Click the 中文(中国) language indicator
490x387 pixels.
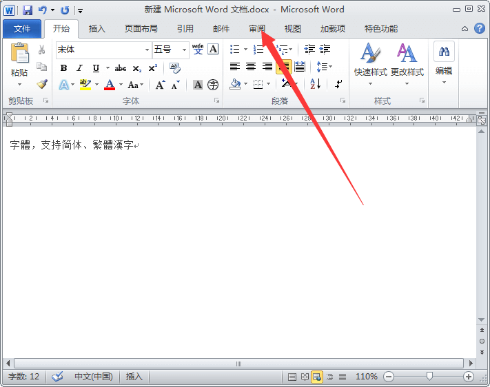(x=93, y=377)
